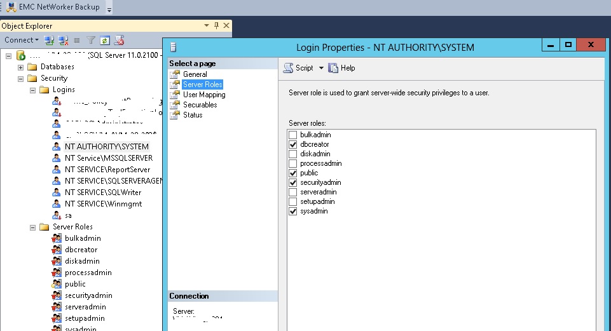The width and height of the screenshot is (611, 331).
Task: Select the Databases folder in tree
Action: tap(57, 67)
